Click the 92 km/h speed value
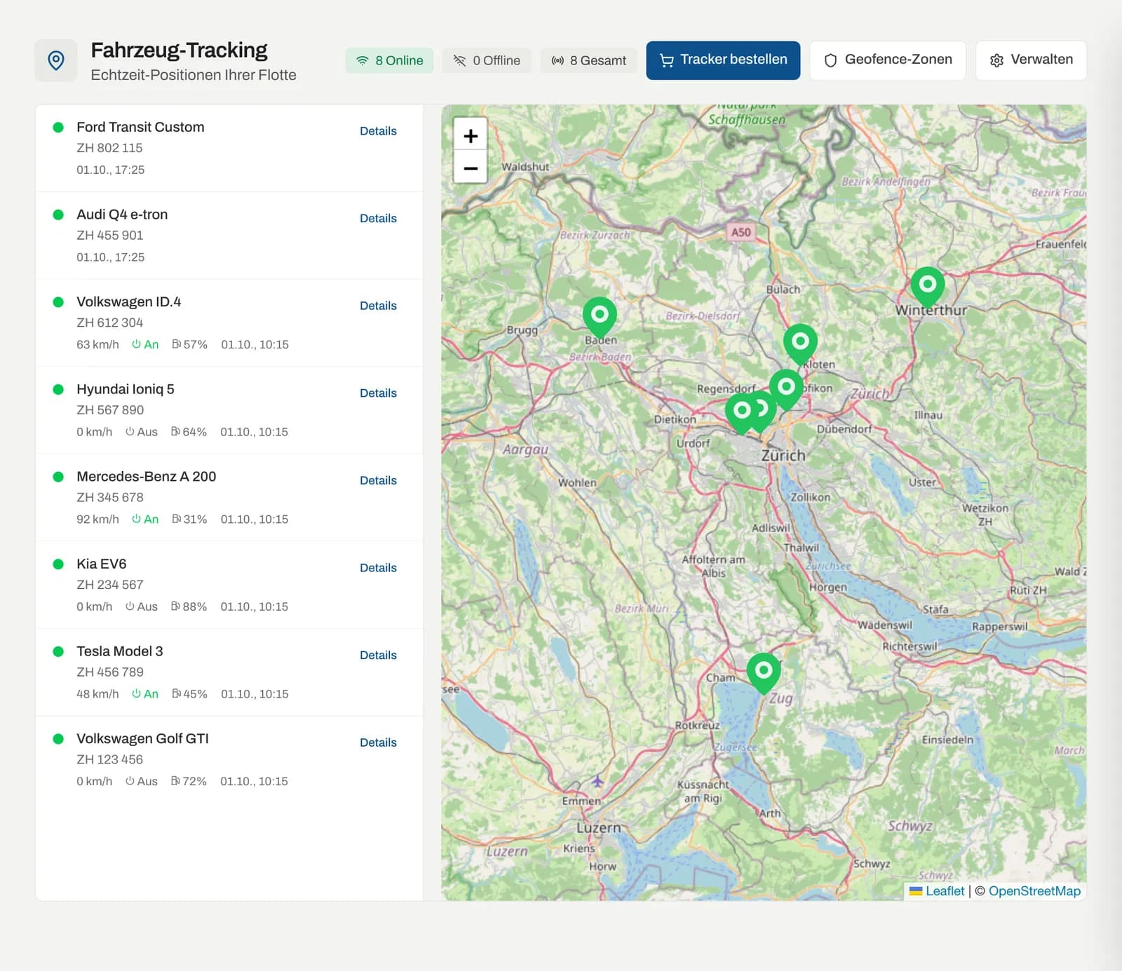Screen dimensions: 1122x971 point(97,519)
